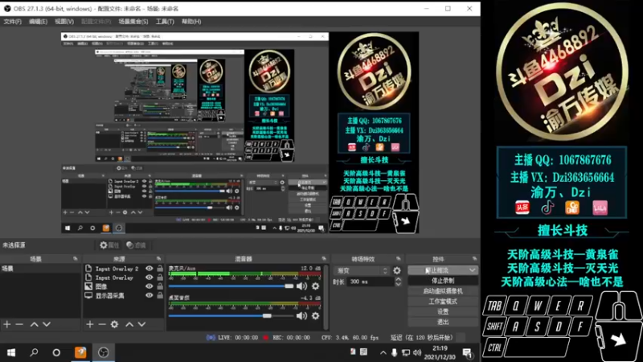Select the 场景 scene entry
This screenshot has height=362, width=643.
point(41,269)
